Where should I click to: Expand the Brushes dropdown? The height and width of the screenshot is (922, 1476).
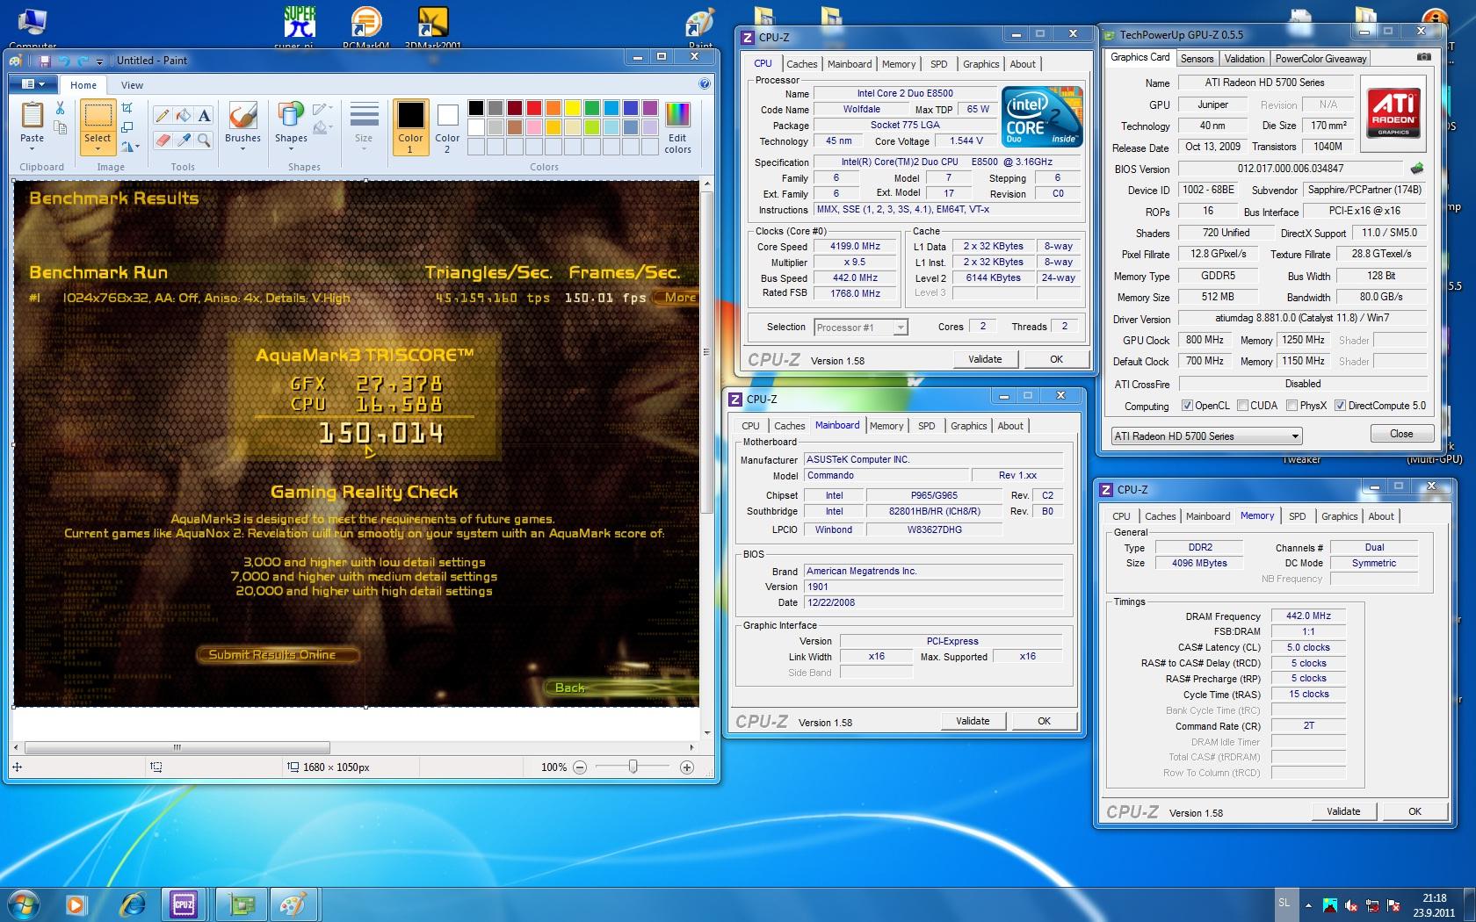(242, 149)
